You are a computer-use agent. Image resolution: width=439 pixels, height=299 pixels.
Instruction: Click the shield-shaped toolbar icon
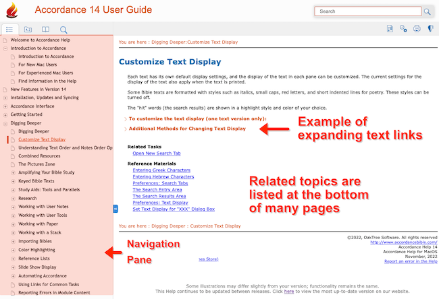tap(430, 29)
